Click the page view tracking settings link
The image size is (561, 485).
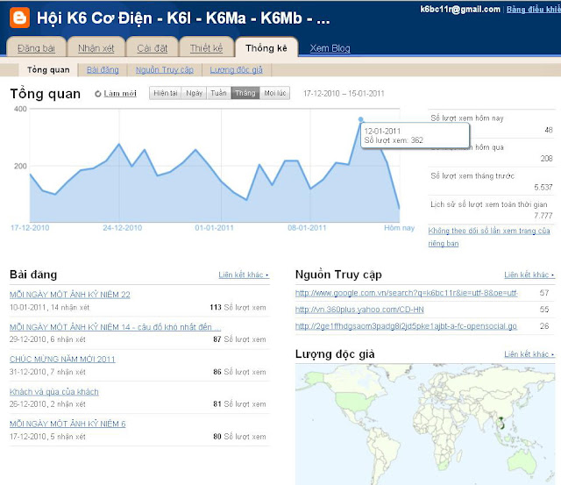tap(489, 237)
